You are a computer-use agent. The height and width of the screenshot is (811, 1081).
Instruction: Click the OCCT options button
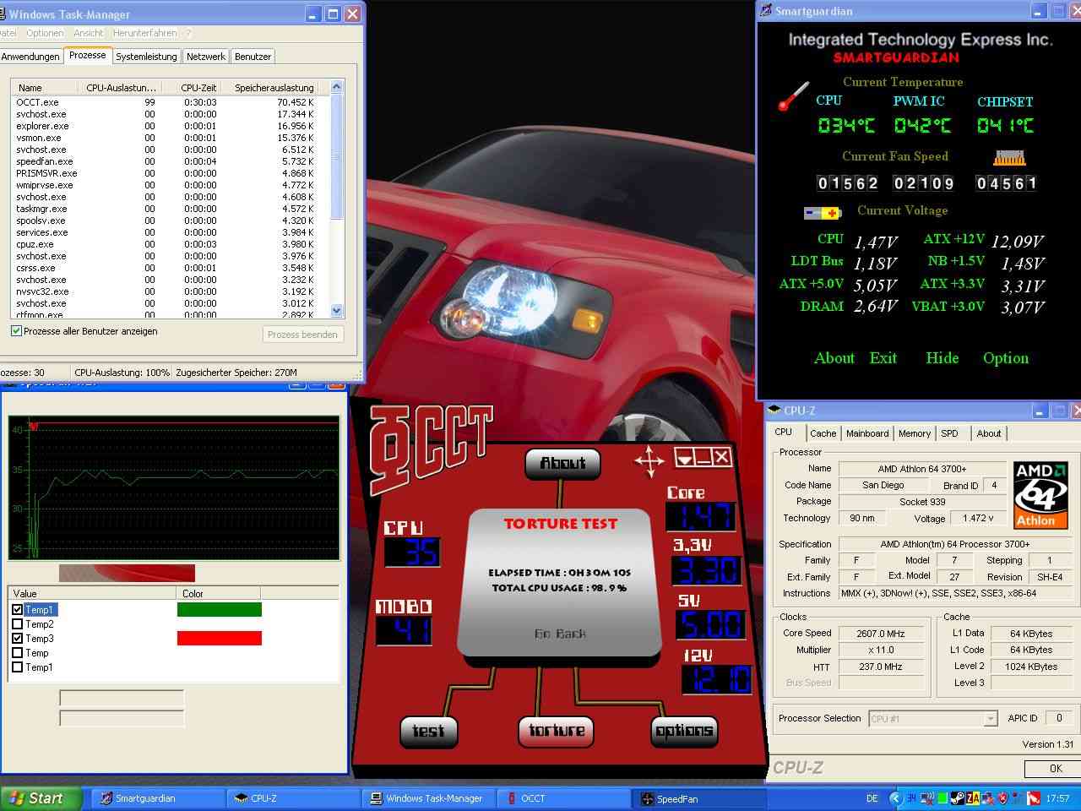coord(684,731)
